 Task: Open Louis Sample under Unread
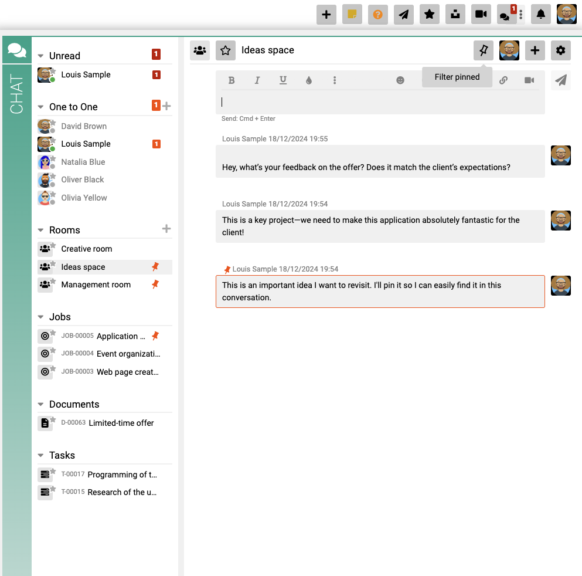105,75
